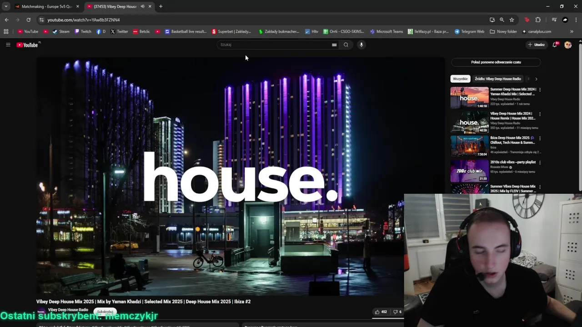The width and height of the screenshot is (582, 327).
Task: Open the Twitter bookmark
Action: click(119, 32)
